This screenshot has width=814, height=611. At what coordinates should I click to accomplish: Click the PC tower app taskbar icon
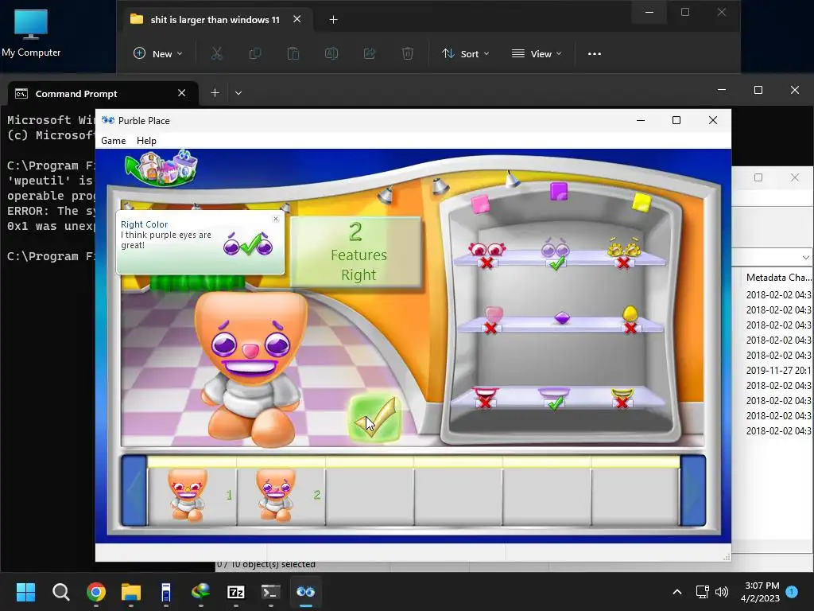click(x=165, y=592)
